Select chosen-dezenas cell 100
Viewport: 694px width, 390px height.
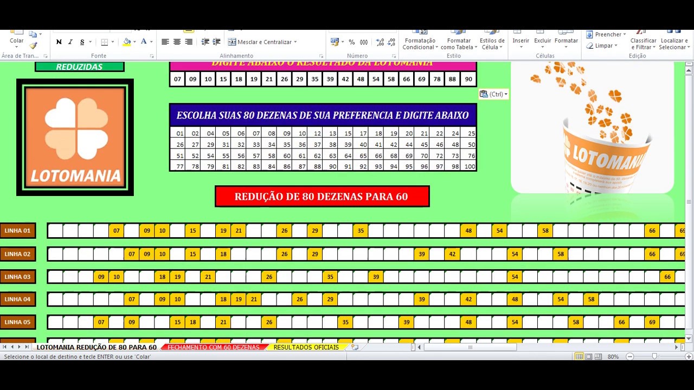[x=469, y=166]
